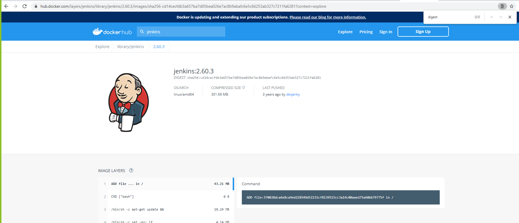This screenshot has width=519, height=223.
Task: Click the Jenkins butler logo image
Action: [x=129, y=102]
